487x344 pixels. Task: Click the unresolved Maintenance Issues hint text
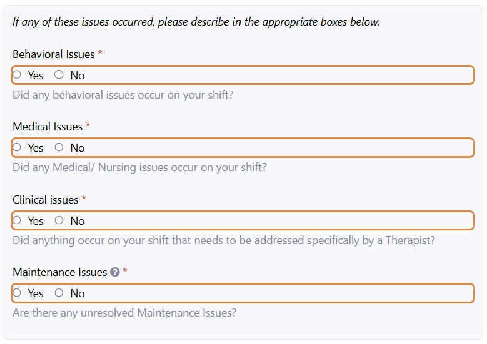click(x=124, y=313)
